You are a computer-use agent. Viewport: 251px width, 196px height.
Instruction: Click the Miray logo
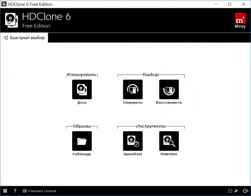click(240, 21)
